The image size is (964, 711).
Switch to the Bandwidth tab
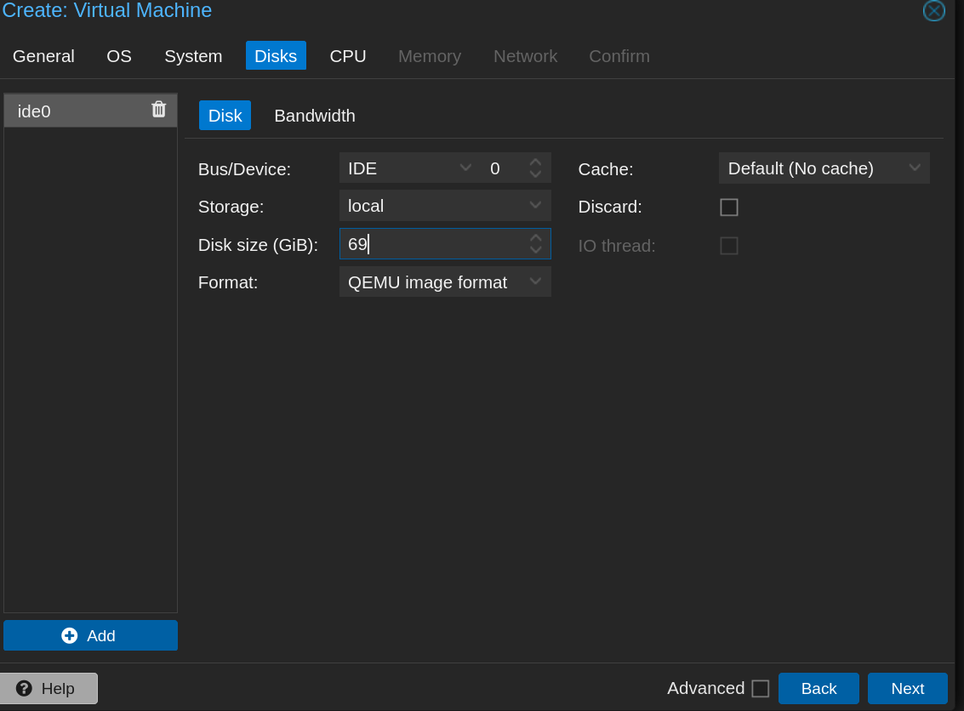coord(314,116)
